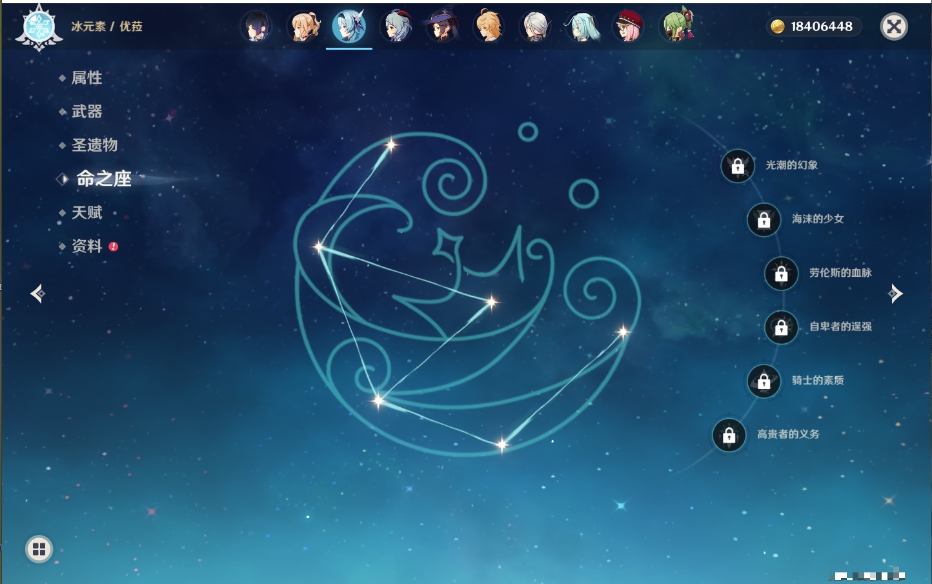The height and width of the screenshot is (584, 932).
Task: Select the 命之座 constellation menu
Action: tap(104, 179)
